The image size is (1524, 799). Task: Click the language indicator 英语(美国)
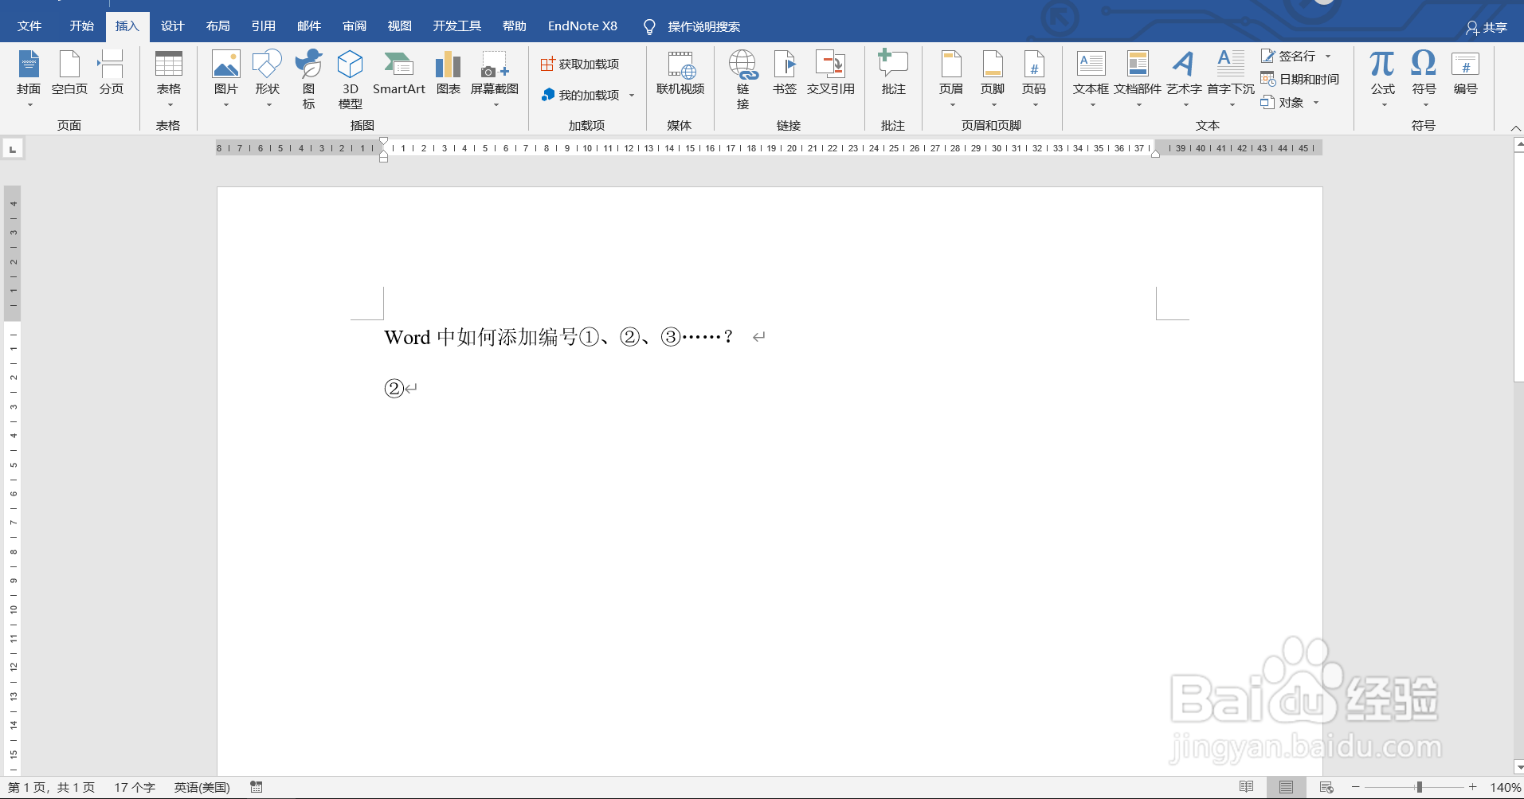pyautogui.click(x=202, y=787)
